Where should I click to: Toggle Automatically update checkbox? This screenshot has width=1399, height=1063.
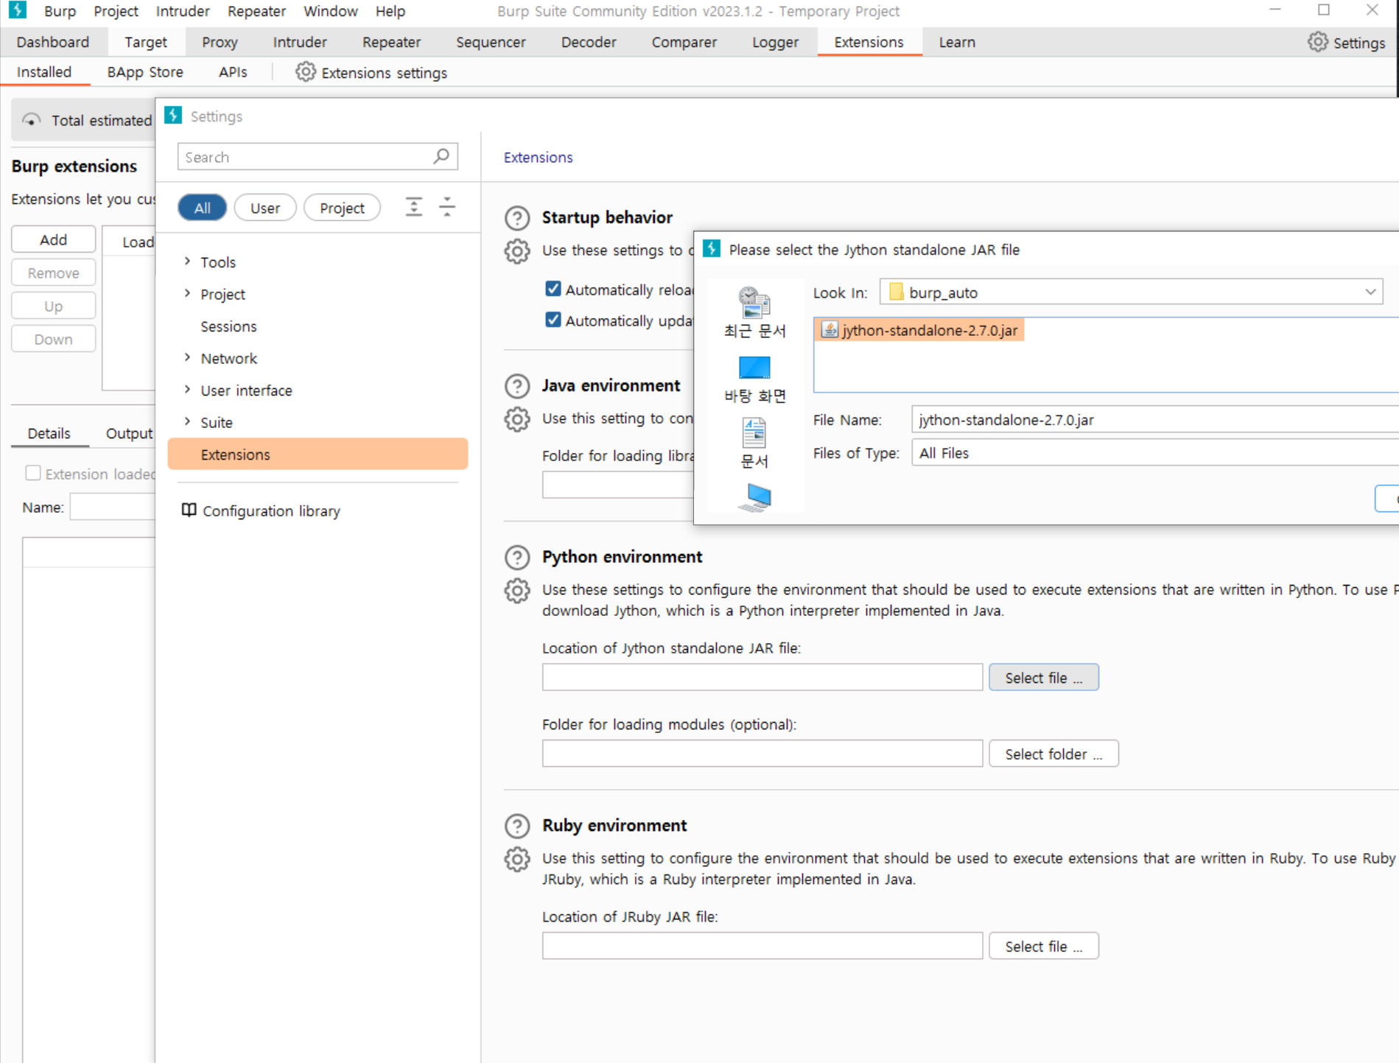553,320
